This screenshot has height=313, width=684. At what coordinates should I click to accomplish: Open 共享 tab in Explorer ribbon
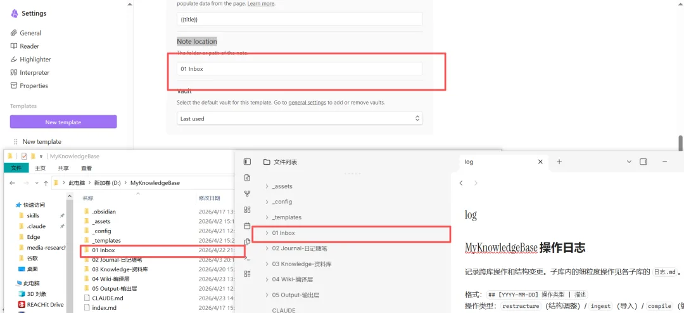click(63, 168)
